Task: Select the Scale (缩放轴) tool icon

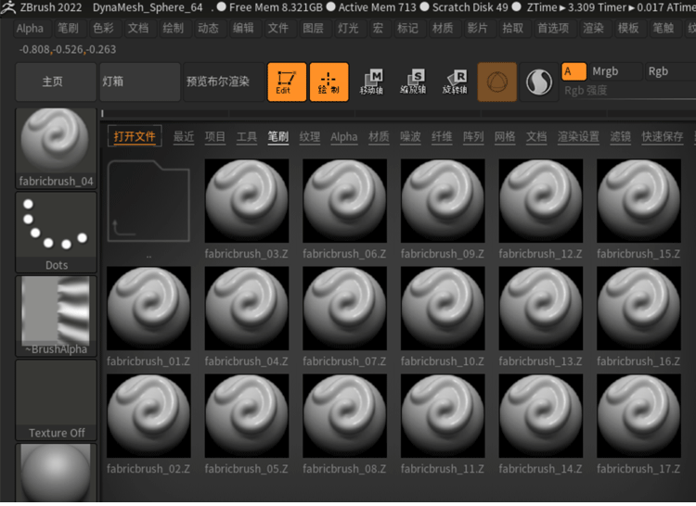Action: click(413, 82)
